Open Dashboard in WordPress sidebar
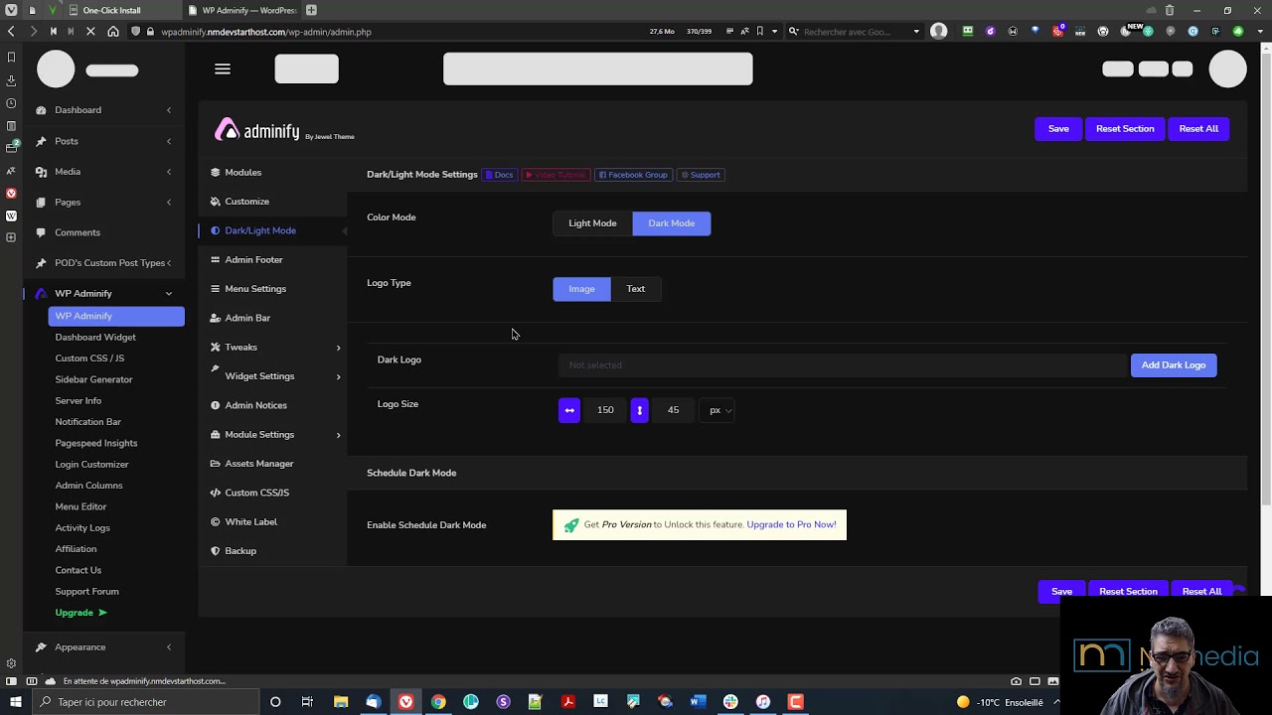The image size is (1272, 715). point(78,110)
